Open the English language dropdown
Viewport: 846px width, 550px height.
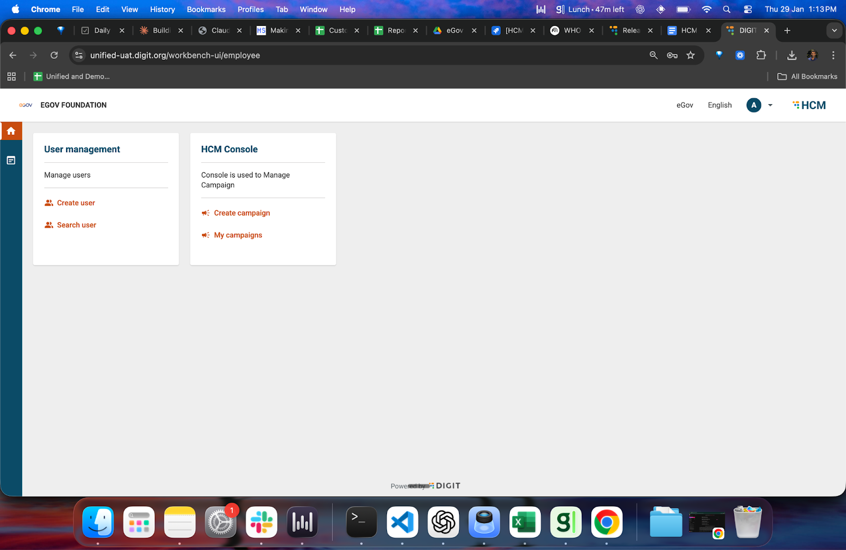720,105
